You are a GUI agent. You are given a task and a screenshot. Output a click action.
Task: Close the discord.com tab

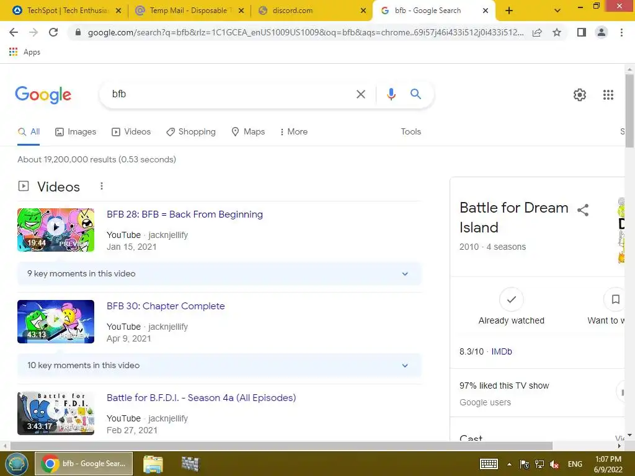tap(363, 11)
